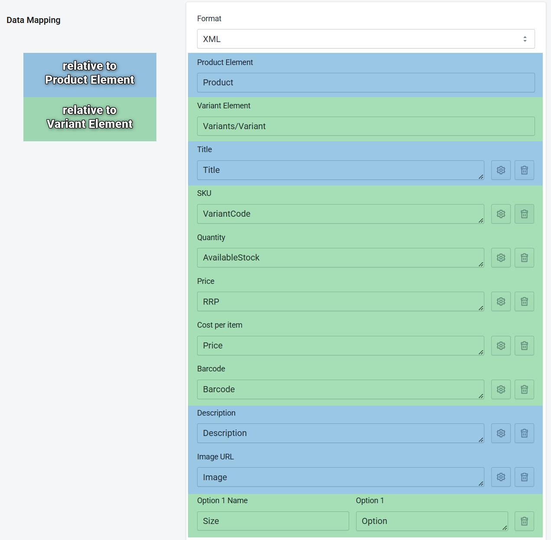The width and height of the screenshot is (551, 540).
Task: Click the Option 1 value field
Action: coord(431,521)
